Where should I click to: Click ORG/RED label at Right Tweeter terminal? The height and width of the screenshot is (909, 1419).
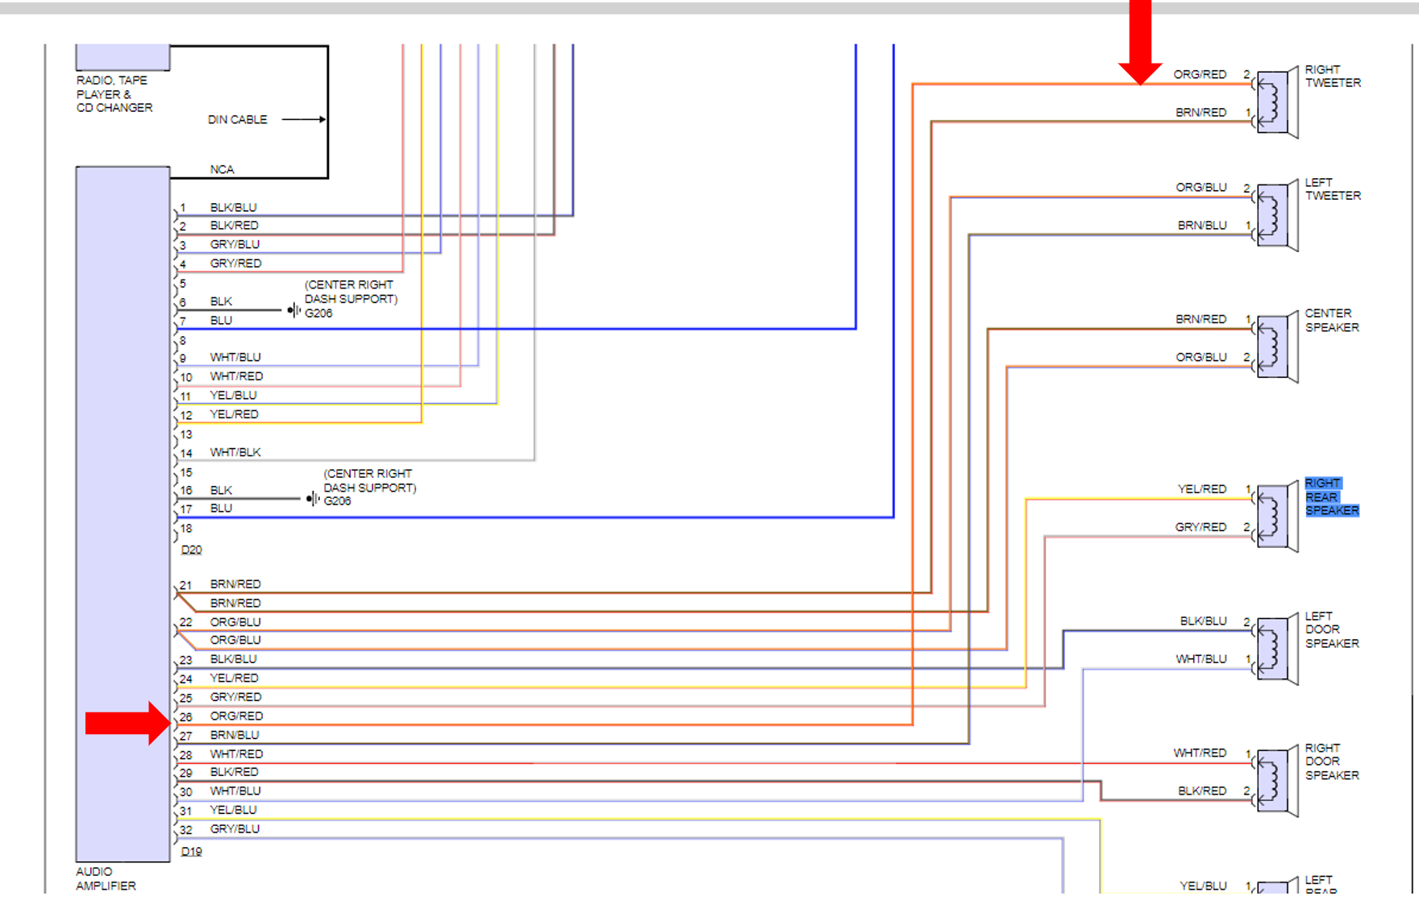[1200, 74]
